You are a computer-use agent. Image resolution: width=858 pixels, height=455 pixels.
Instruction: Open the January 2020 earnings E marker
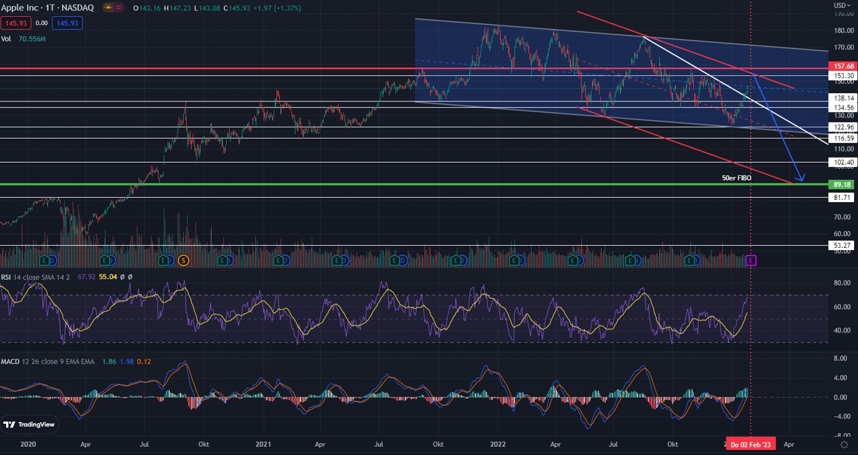click(44, 260)
